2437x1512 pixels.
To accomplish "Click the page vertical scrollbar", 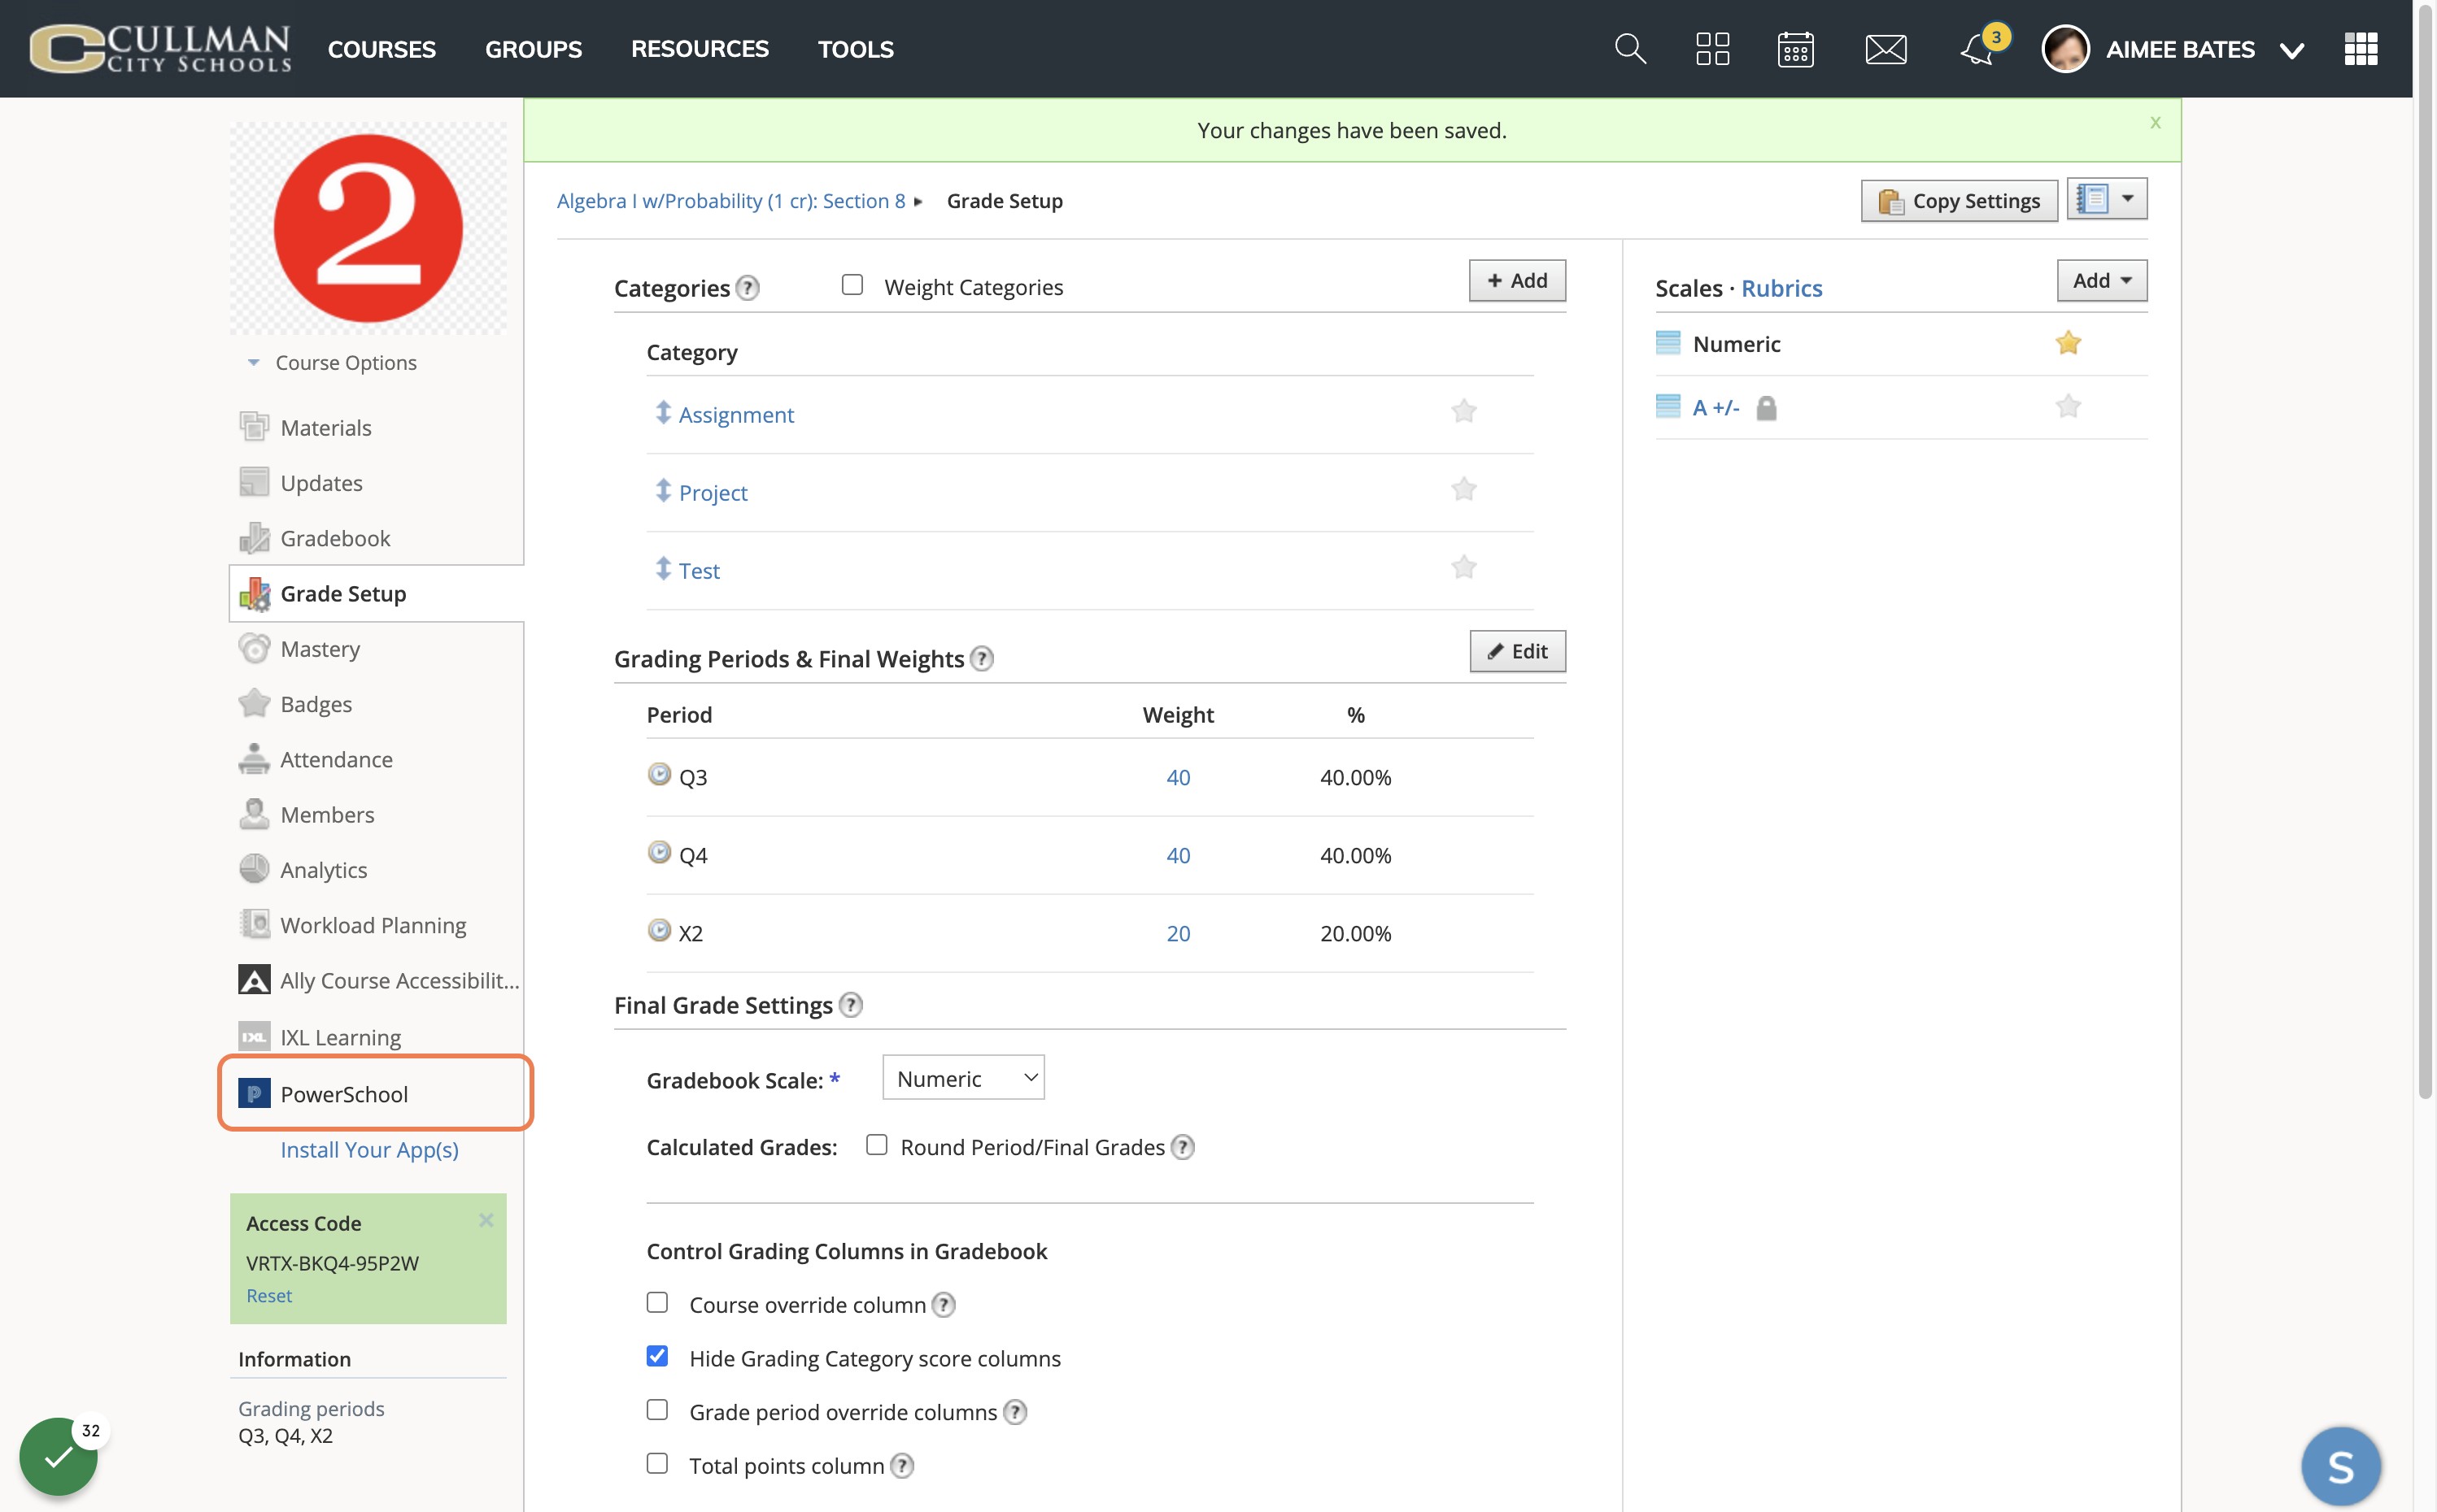I will click(2425, 550).
